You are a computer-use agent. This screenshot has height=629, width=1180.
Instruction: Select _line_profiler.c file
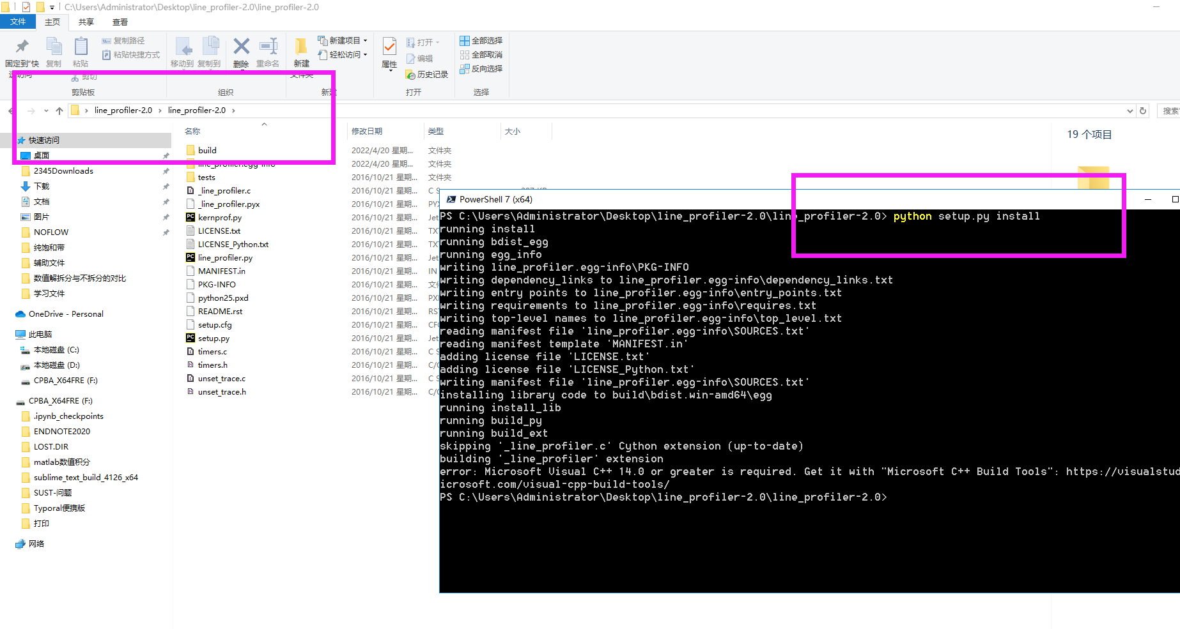click(224, 191)
